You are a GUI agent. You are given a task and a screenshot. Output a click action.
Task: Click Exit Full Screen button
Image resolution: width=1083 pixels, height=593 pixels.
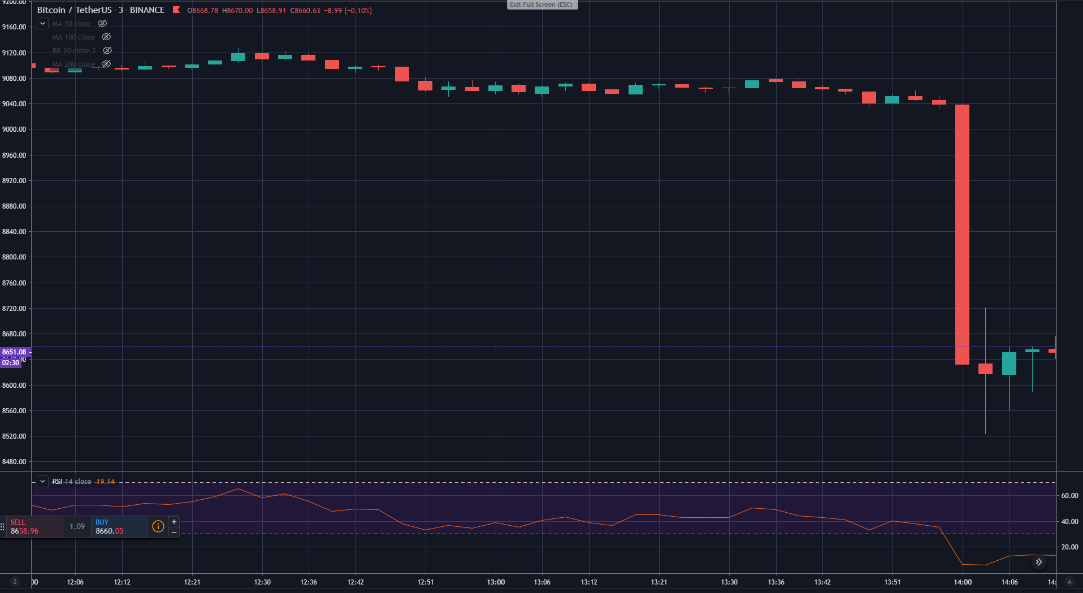[x=541, y=5]
